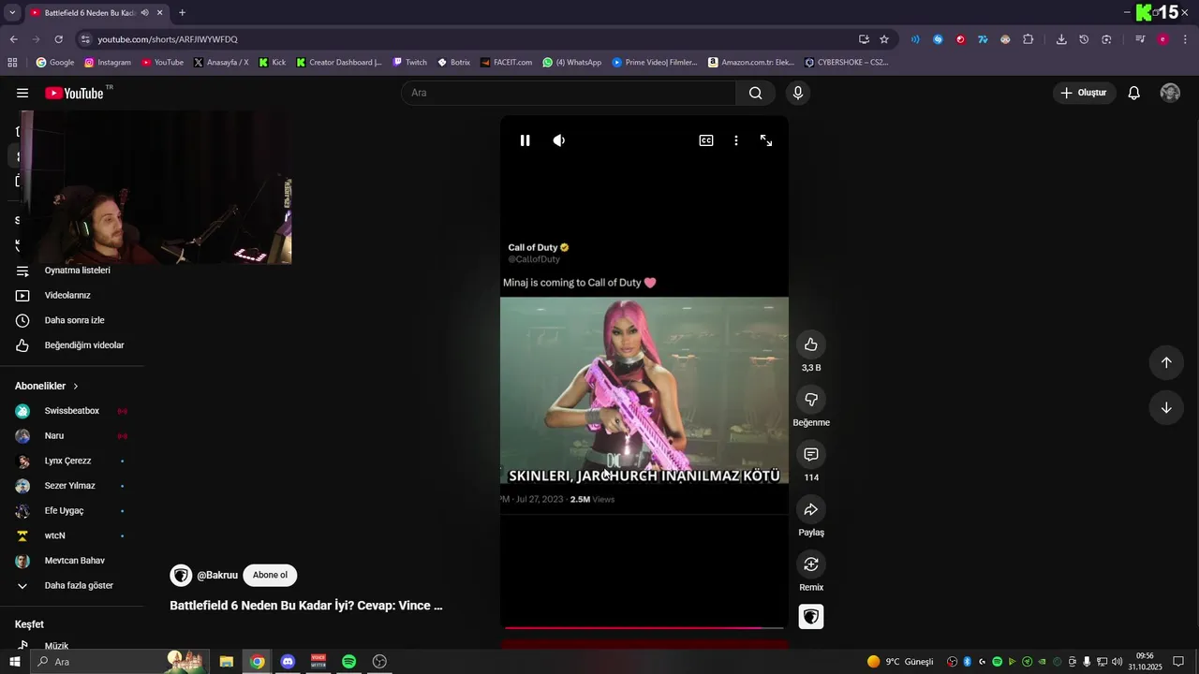Open the system tray volume icon

click(1116, 662)
